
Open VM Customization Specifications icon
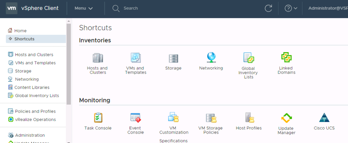click(173, 117)
